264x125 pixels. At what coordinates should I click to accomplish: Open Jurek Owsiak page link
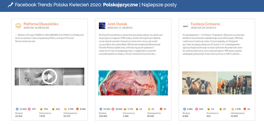click(117, 24)
